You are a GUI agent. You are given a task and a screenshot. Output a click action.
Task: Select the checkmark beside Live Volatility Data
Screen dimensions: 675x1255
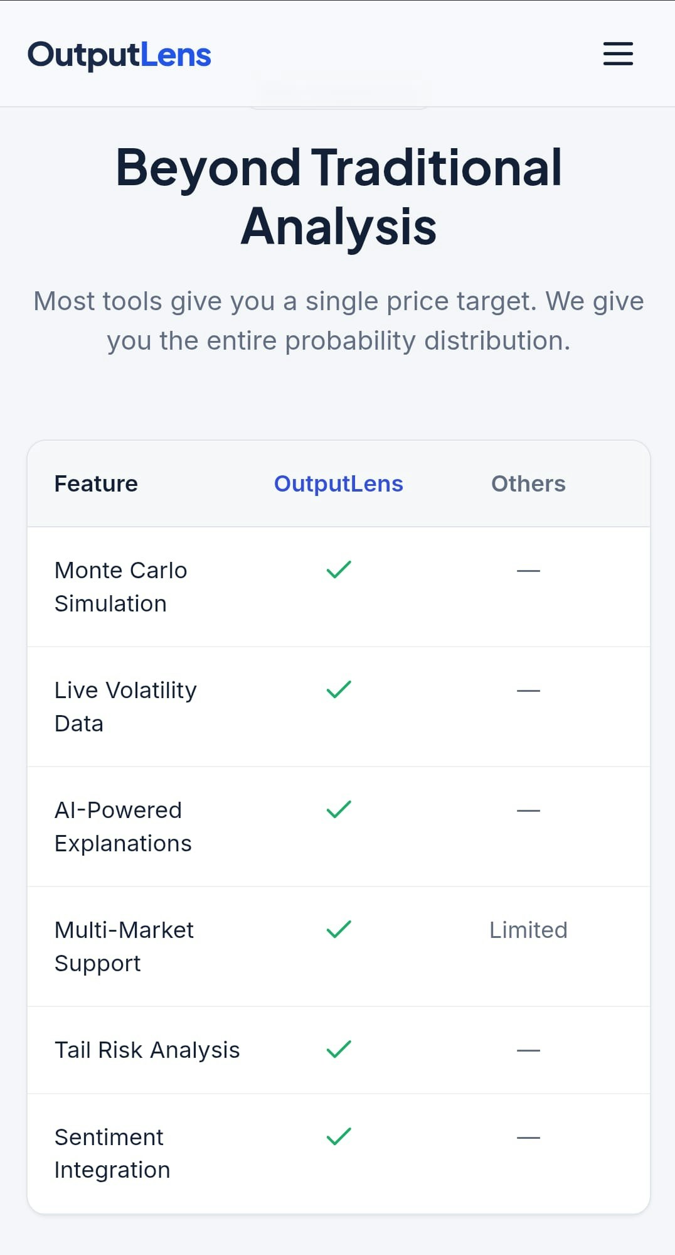click(x=338, y=689)
